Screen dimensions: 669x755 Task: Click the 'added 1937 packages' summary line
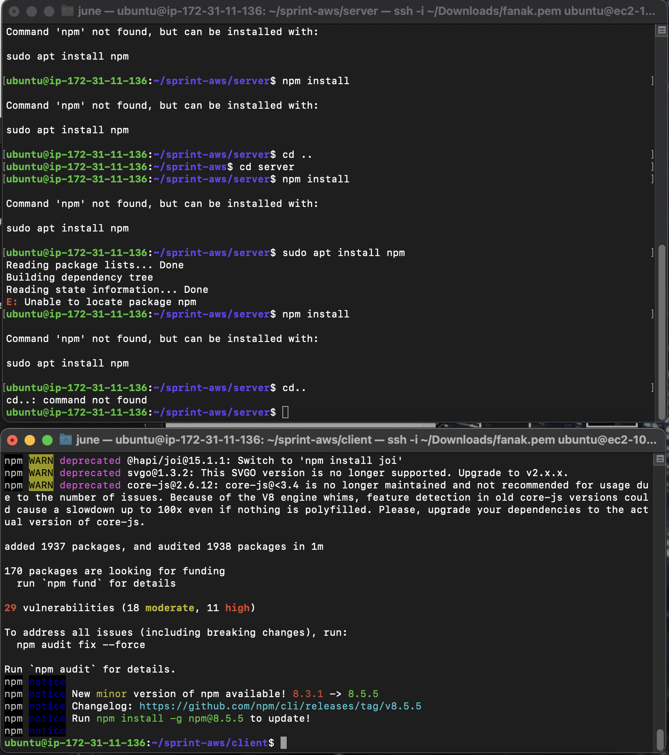point(164,547)
